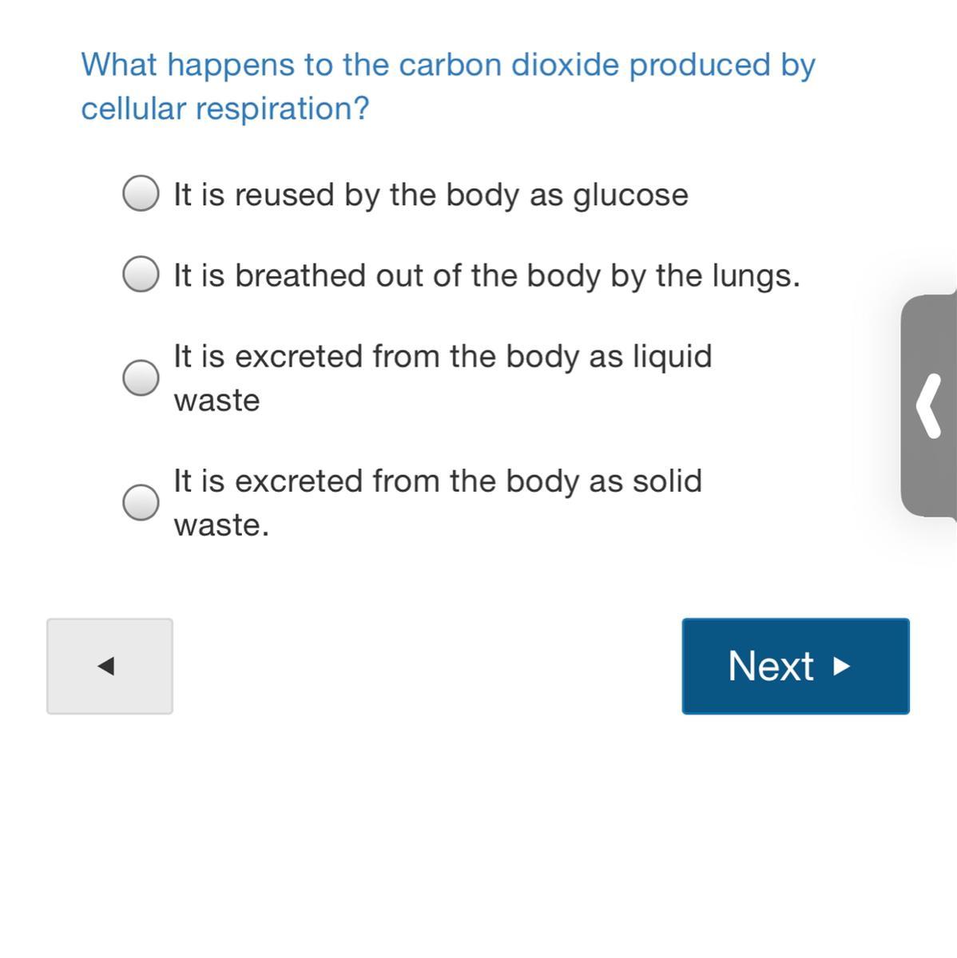Select the radio button for reused as glucose
957x958 pixels.
[x=141, y=194]
